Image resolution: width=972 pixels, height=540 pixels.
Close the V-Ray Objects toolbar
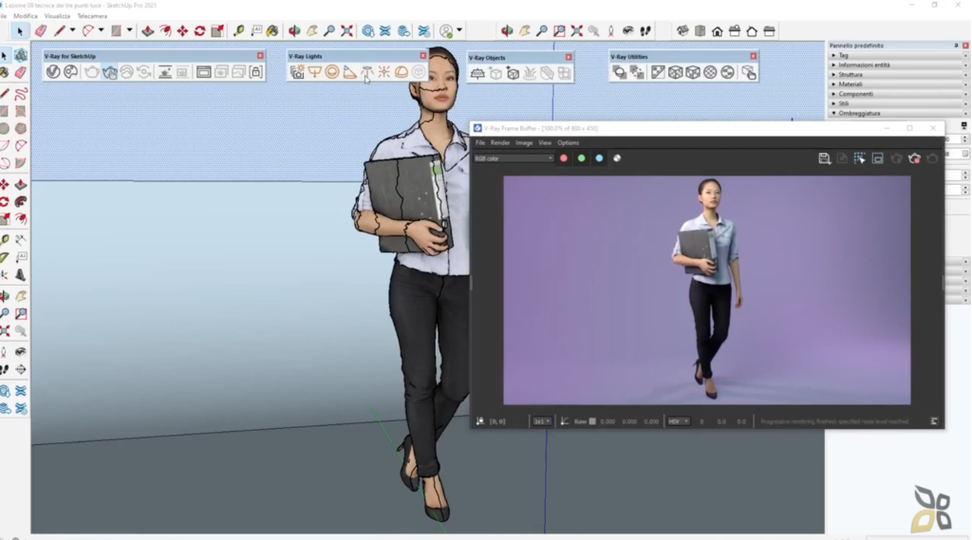pyautogui.click(x=569, y=57)
